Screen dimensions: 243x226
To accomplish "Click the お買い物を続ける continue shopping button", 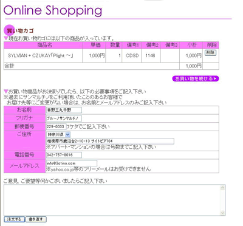I will tap(196, 78).
